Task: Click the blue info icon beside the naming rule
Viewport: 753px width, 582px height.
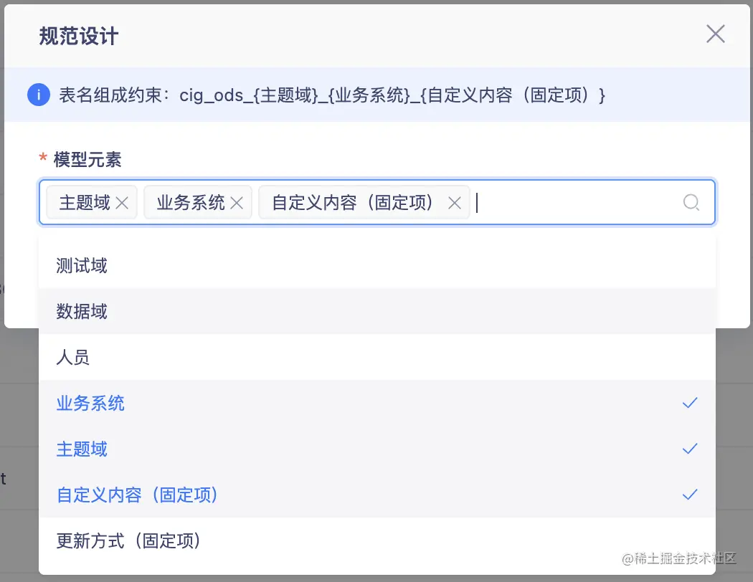Action: [38, 95]
